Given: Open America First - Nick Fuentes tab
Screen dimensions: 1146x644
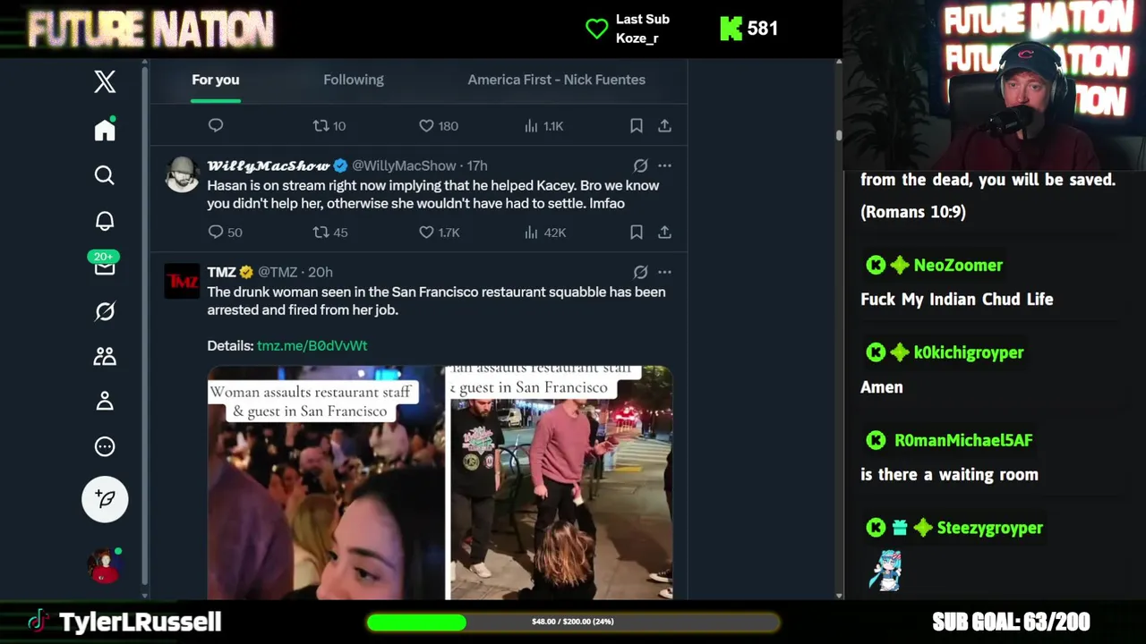Looking at the screenshot, I should [x=556, y=80].
